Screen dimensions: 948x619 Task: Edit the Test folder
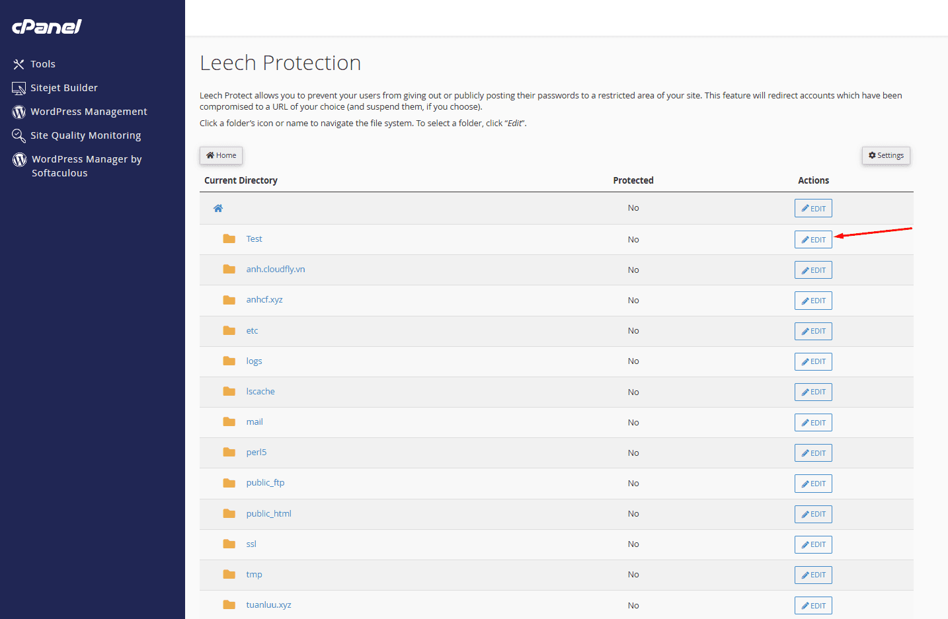click(813, 240)
